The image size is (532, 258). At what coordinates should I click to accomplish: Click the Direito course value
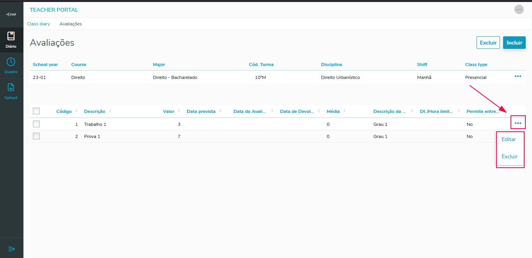tap(78, 77)
